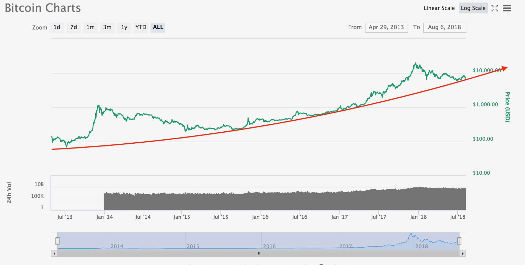The height and width of the screenshot is (265, 525).
Task: Click the navigator right scroll arrow
Action: point(462,253)
